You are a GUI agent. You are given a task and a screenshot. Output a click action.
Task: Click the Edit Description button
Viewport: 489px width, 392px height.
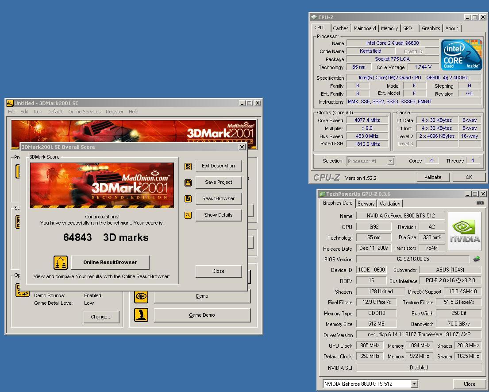[x=218, y=166]
